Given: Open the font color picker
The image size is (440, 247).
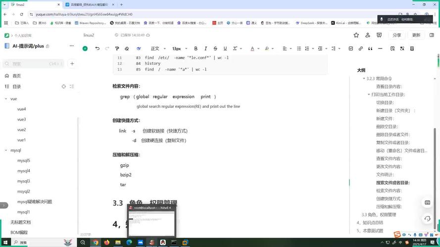Looking at the screenshot, I should pyautogui.click(x=252, y=48).
